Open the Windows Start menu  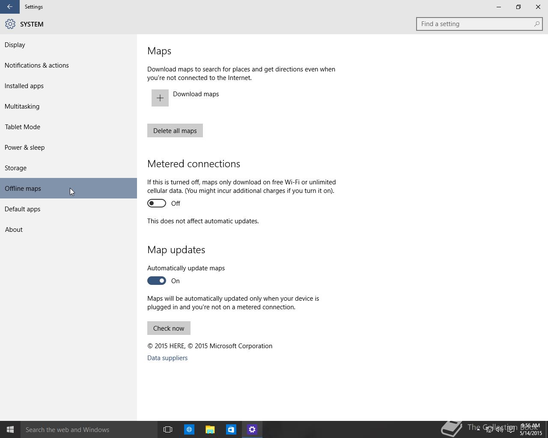pyautogui.click(x=10, y=429)
